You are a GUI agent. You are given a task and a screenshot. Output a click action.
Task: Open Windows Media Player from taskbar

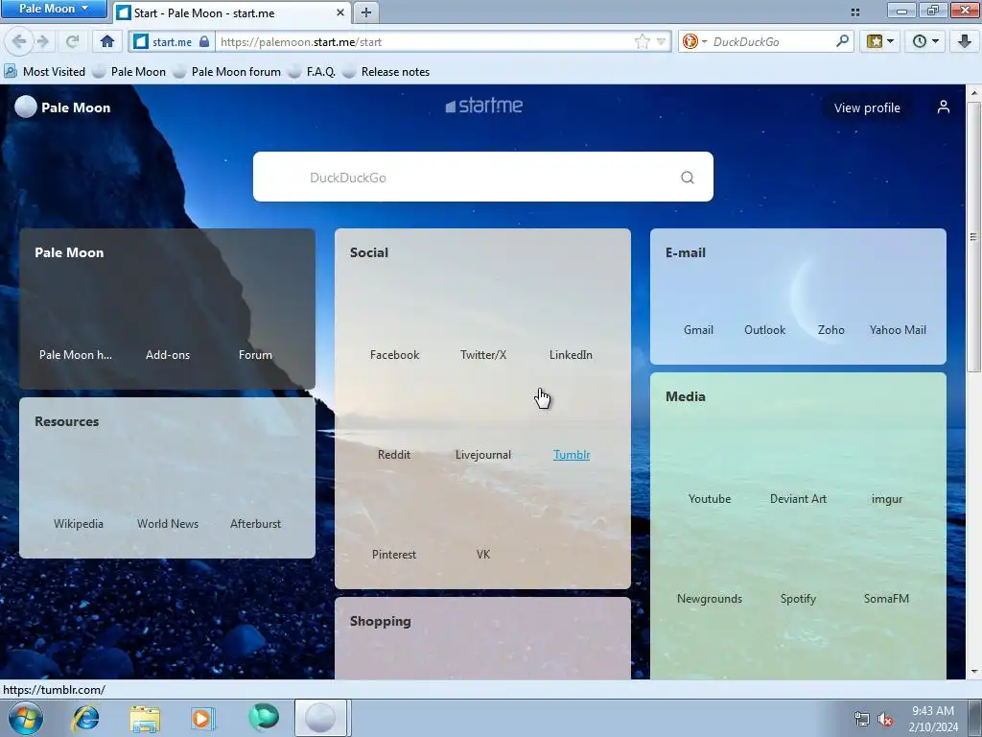click(x=201, y=718)
